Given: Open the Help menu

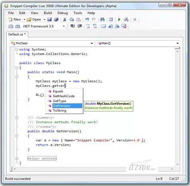Looking at the screenshot, I should click(x=91, y=13).
